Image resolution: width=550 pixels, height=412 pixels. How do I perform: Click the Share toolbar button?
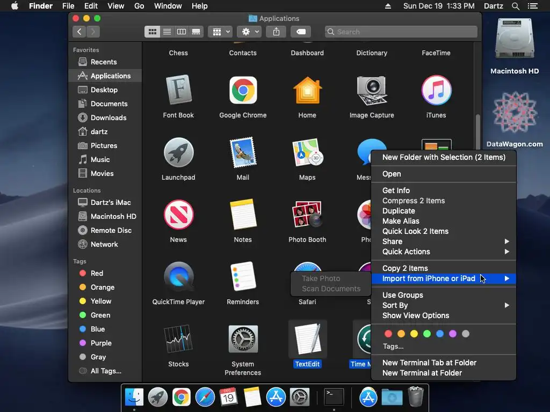coord(277,32)
